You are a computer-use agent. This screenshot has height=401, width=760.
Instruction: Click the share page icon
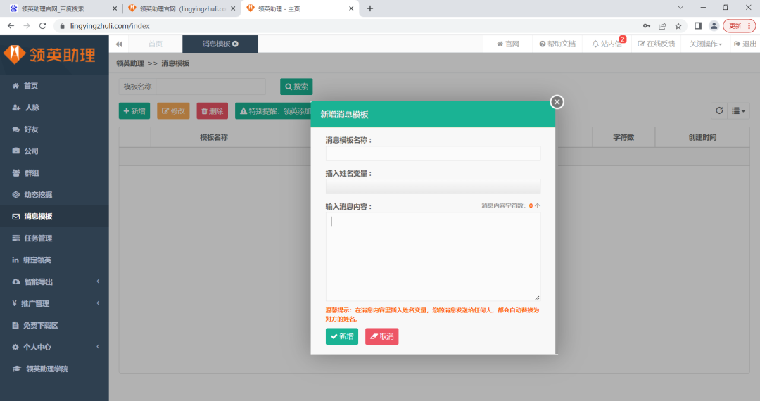tap(663, 25)
